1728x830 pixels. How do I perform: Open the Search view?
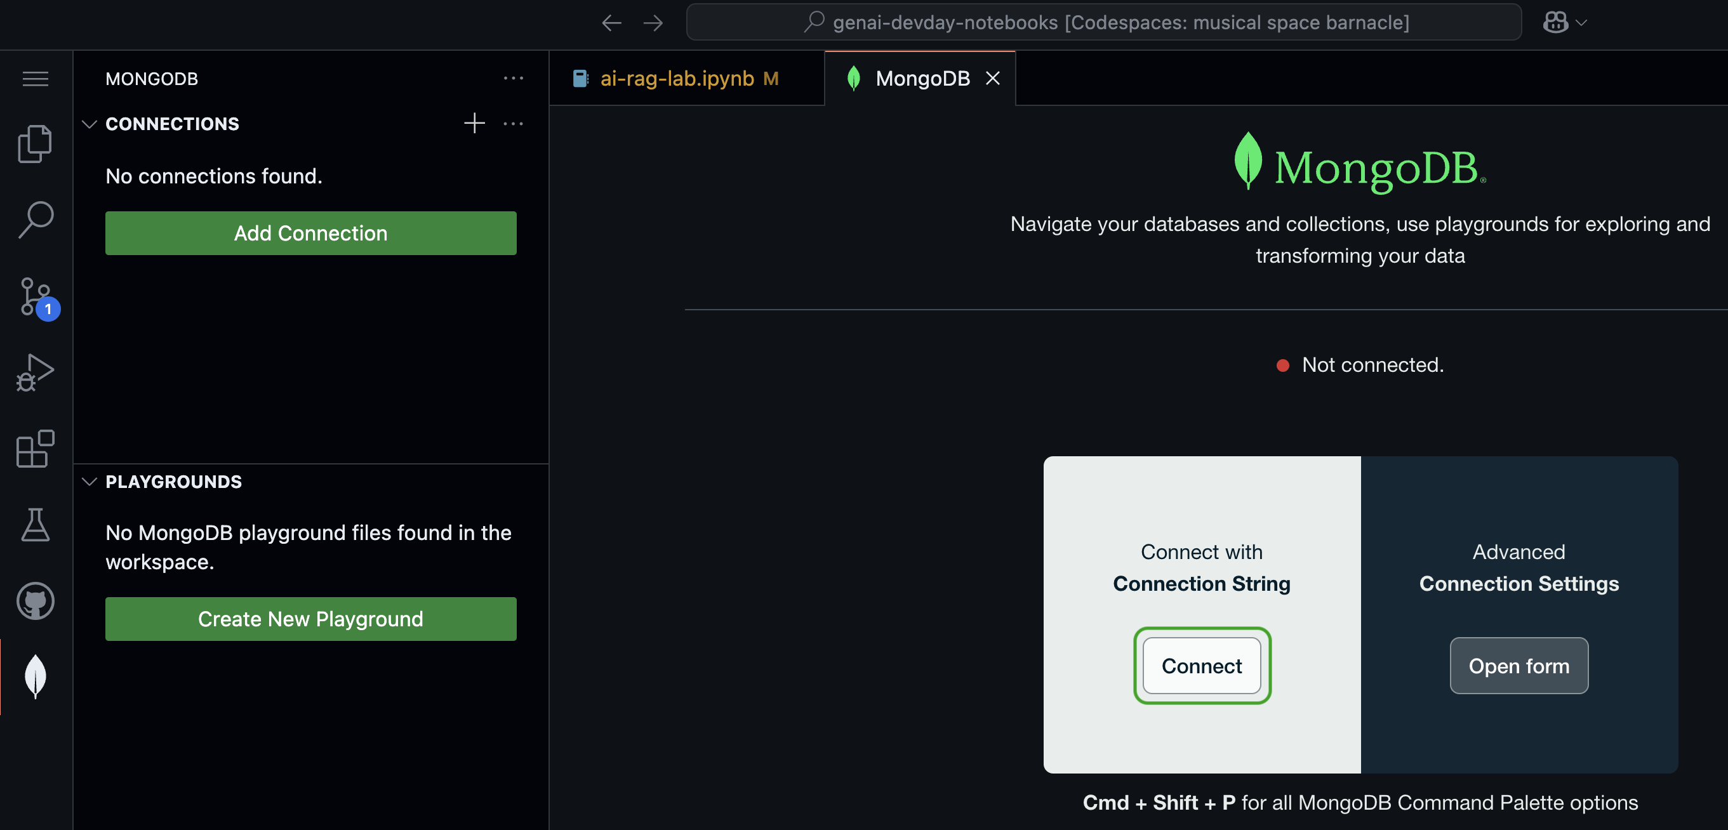(x=36, y=219)
